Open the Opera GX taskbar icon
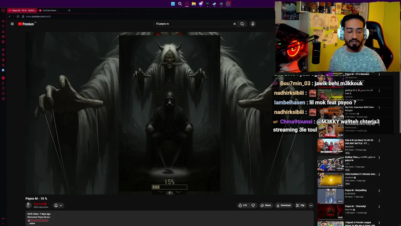 coord(187,4)
